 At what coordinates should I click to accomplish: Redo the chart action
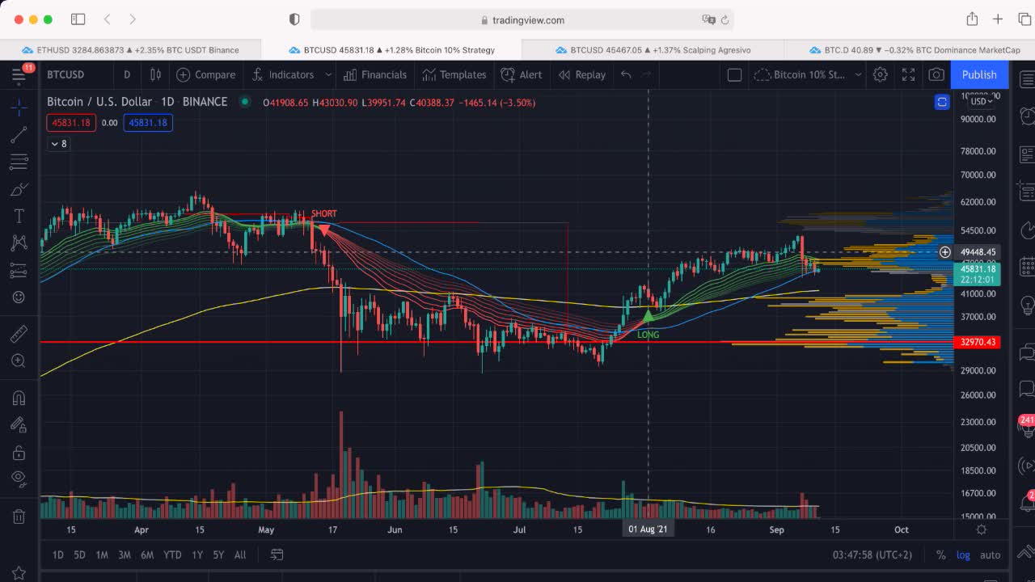coord(647,74)
